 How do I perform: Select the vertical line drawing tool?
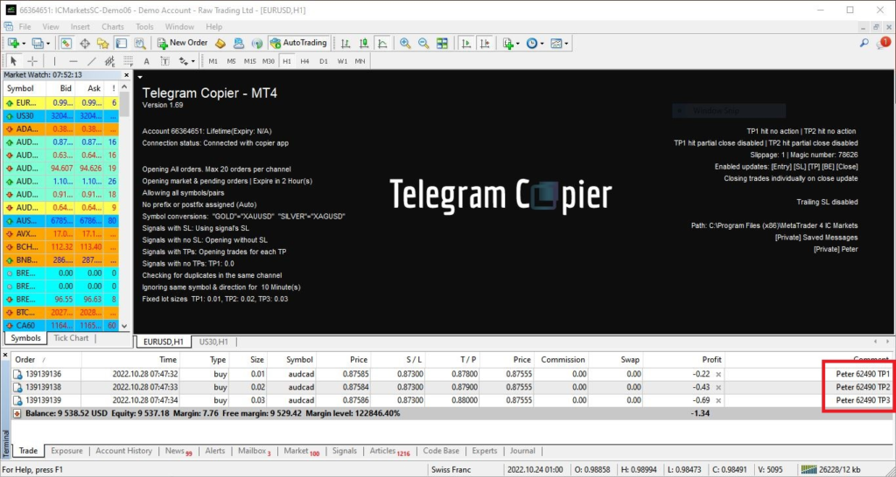(x=54, y=61)
